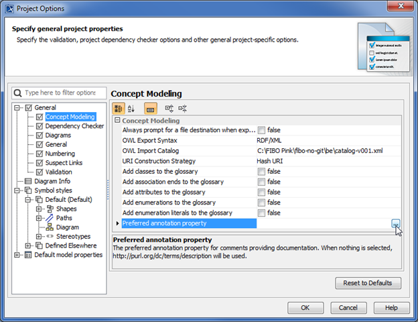
Task: Expand the Shapes tree node
Action: tap(39, 209)
